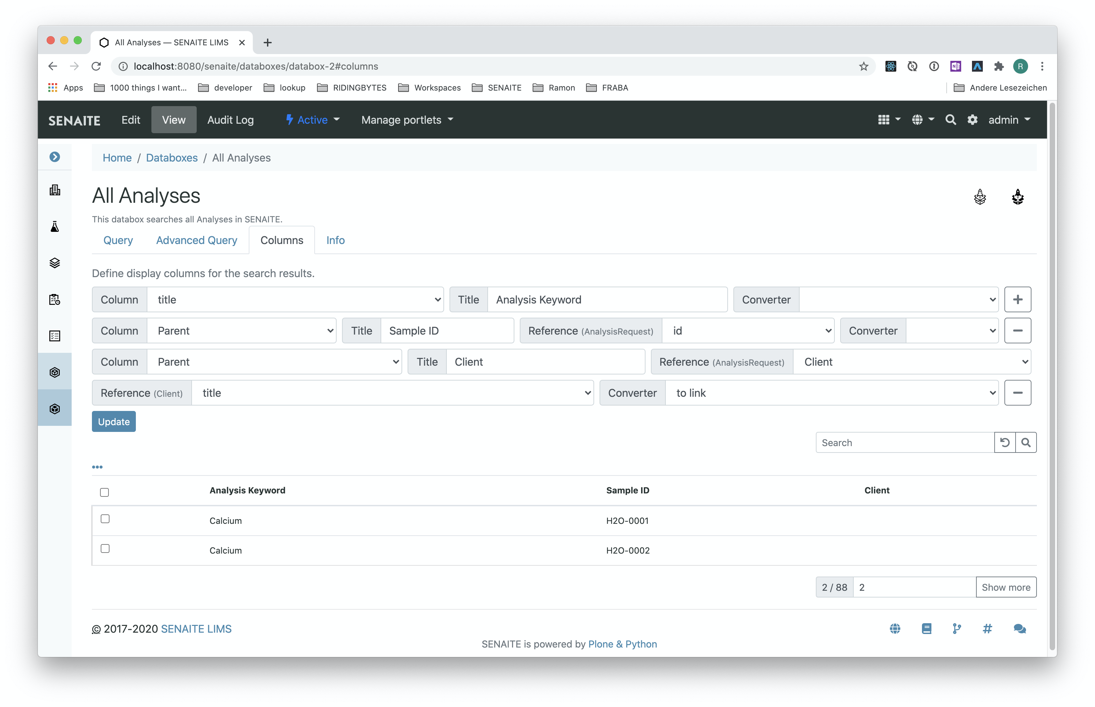Click the listing Search input field
Screen dimensions: 1095x707
pyautogui.click(x=904, y=442)
